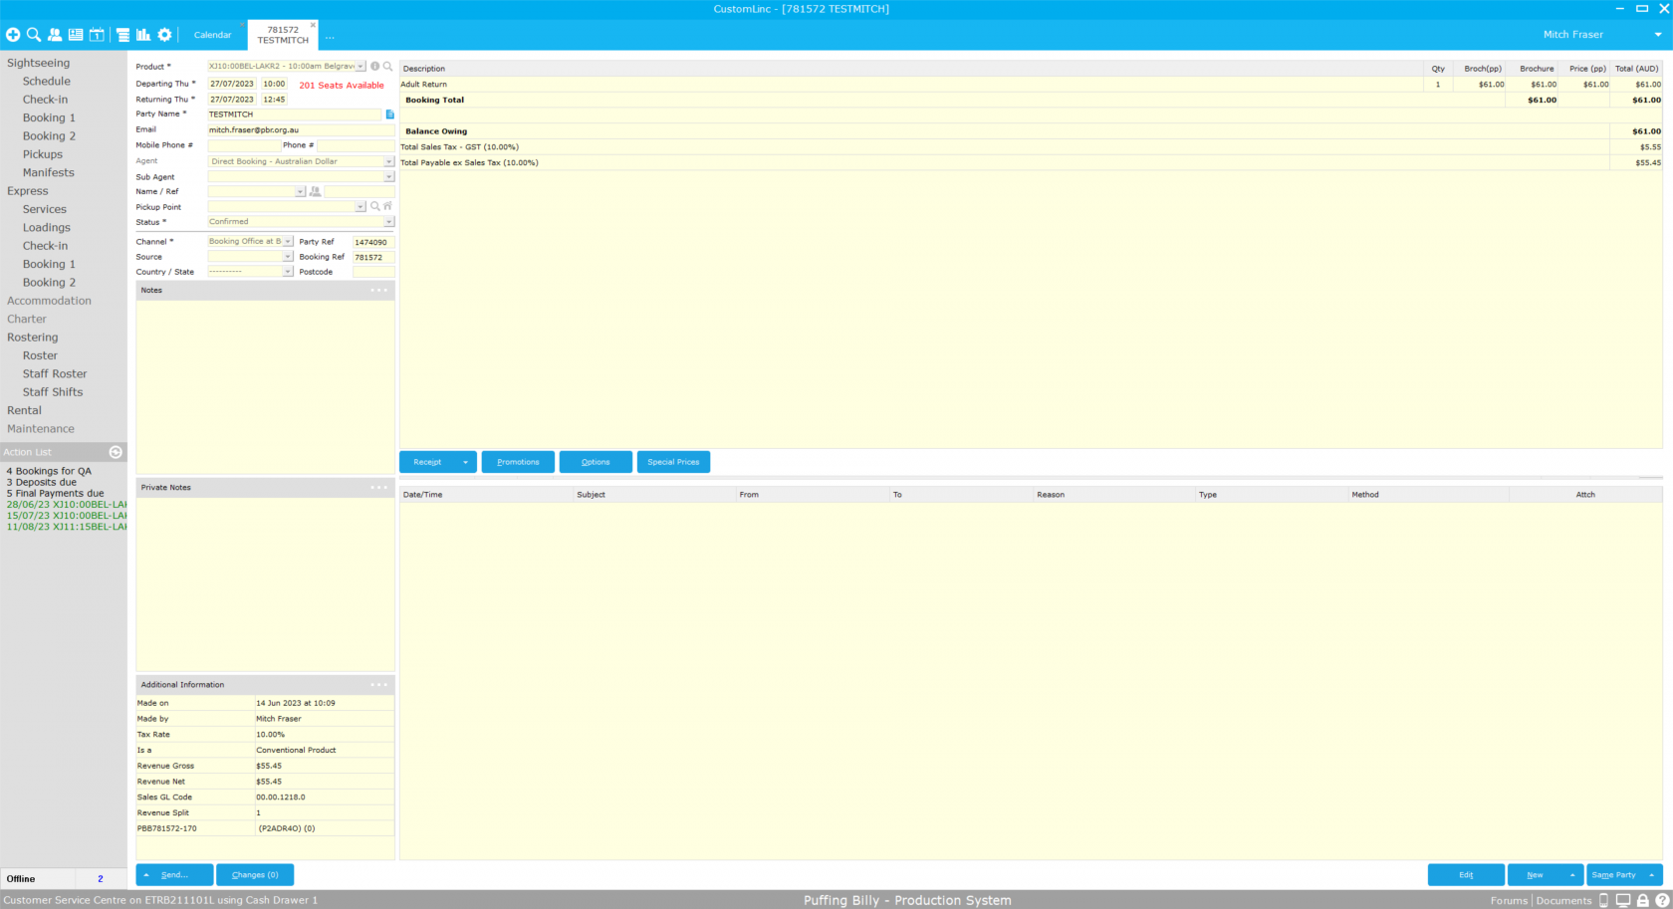Open Staff Roster in the sidebar
The width and height of the screenshot is (1673, 909).
pos(55,374)
